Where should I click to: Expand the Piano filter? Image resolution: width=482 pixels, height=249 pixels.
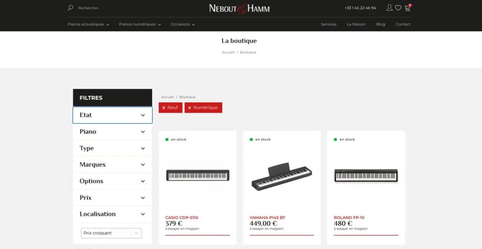pos(112,132)
